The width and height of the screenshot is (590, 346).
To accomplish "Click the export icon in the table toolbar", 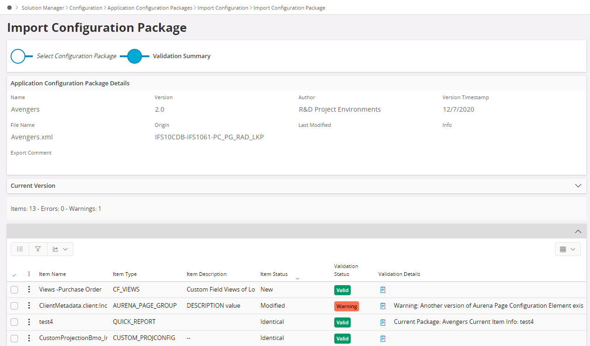I will point(55,249).
